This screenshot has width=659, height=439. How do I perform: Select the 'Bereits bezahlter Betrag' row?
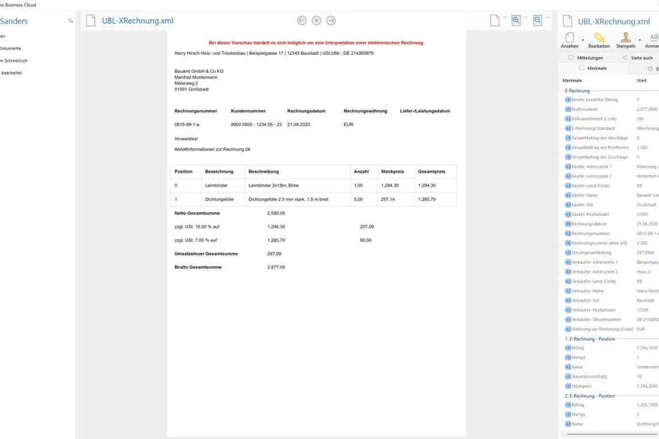611,99
